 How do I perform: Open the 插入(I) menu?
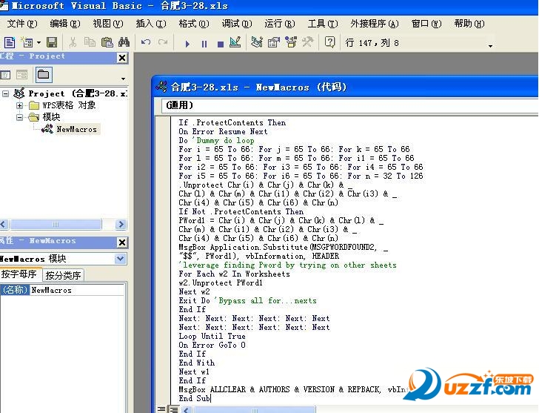(x=151, y=24)
